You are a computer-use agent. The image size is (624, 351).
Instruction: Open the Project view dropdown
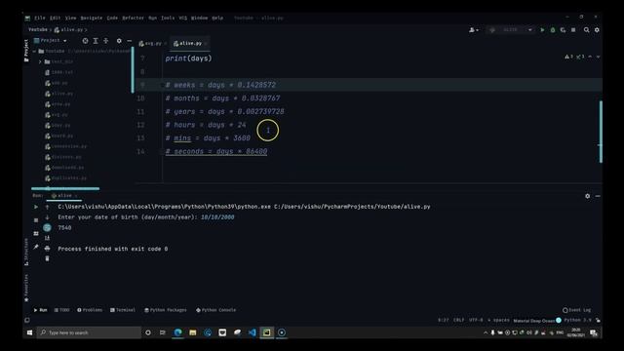[51, 41]
